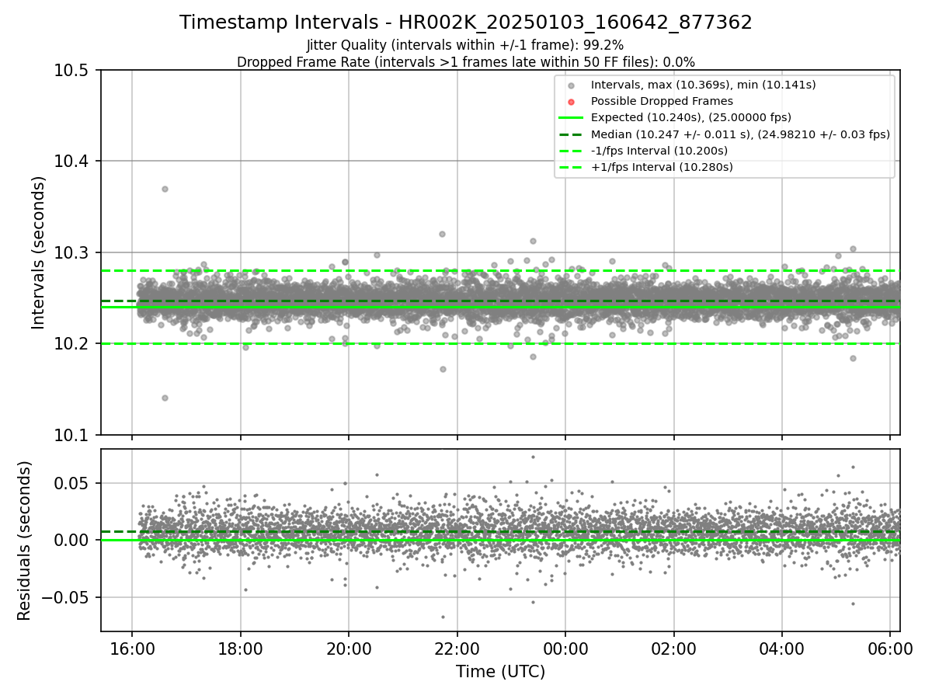The width and height of the screenshot is (932, 699).
Task: Click legend entry 'Median (10.247 +/- 0.011 s)'
Action: pyautogui.click(x=740, y=134)
